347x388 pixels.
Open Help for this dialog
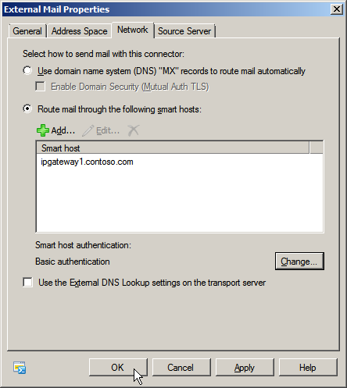[x=308, y=368]
